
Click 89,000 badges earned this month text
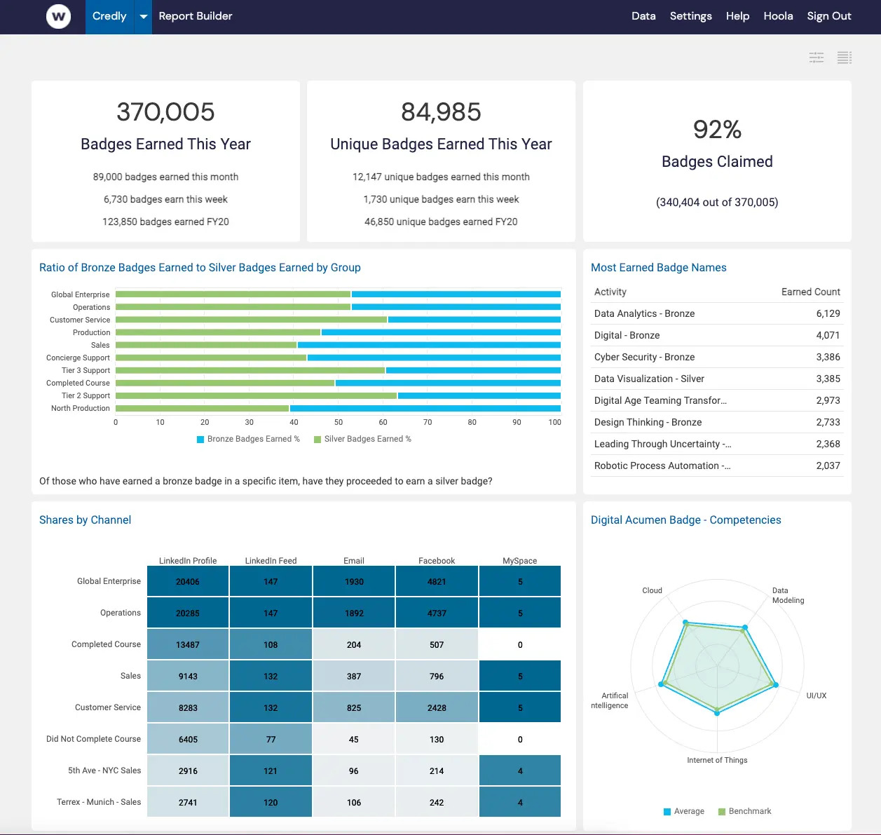point(165,177)
